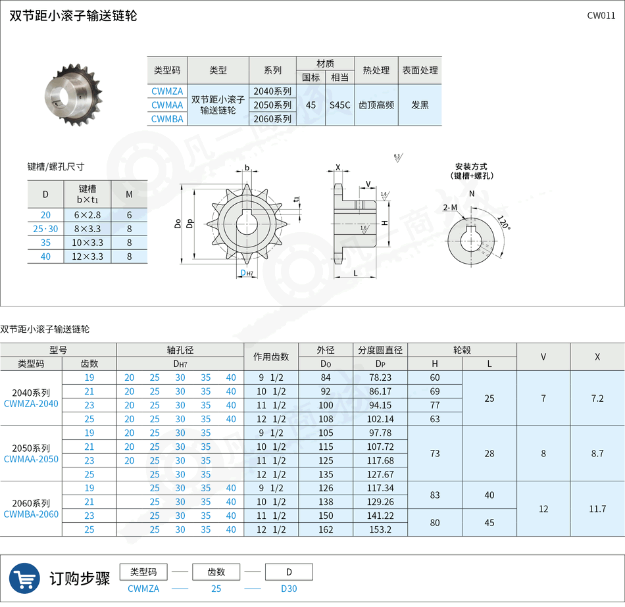Image resolution: width=625 pixels, height=607 pixels.
Task: Click the 双节距小滚子输送链轮 page title
Action: coord(73,16)
